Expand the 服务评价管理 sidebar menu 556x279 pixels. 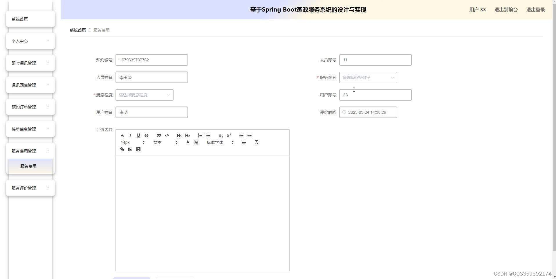[30, 188]
